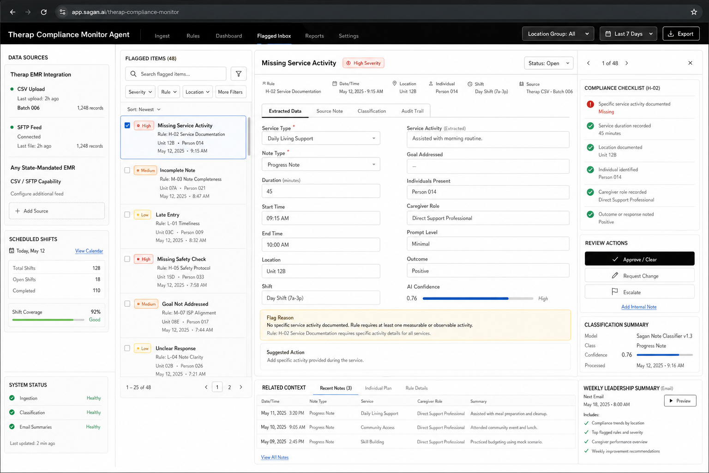Click the Email Summaries status icon
Screen dimensions: 709x473
pyautogui.click(x=12, y=427)
